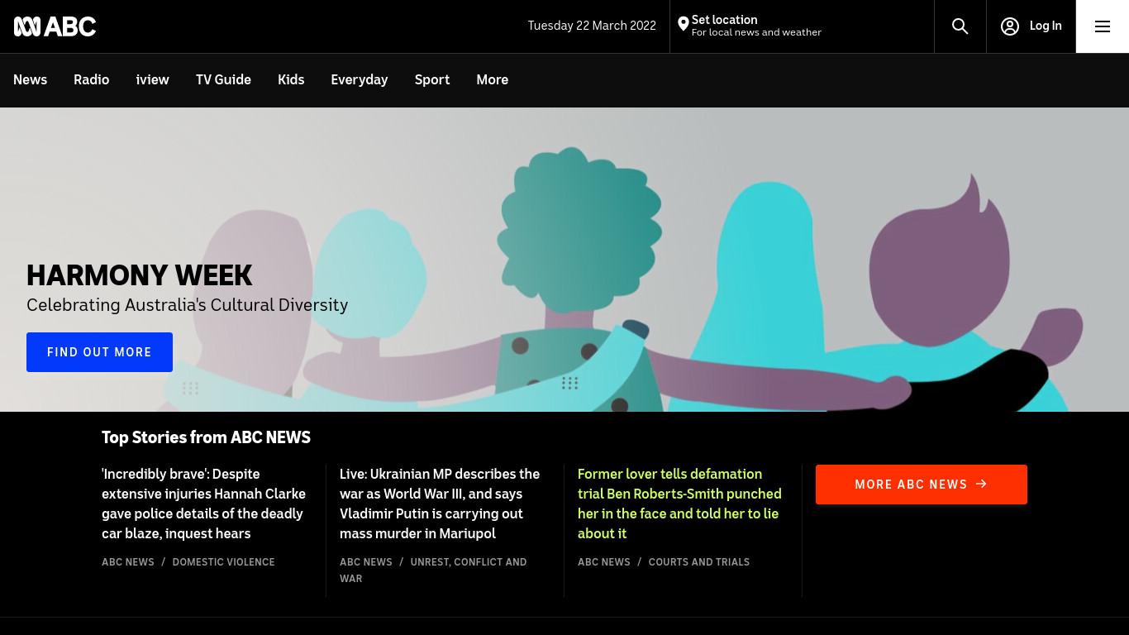Click Celebrating Australia's Cultural Diversity text
Image resolution: width=1129 pixels, height=635 pixels.
click(x=187, y=305)
